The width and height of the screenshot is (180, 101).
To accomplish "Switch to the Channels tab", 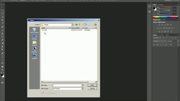I will 161,35.
